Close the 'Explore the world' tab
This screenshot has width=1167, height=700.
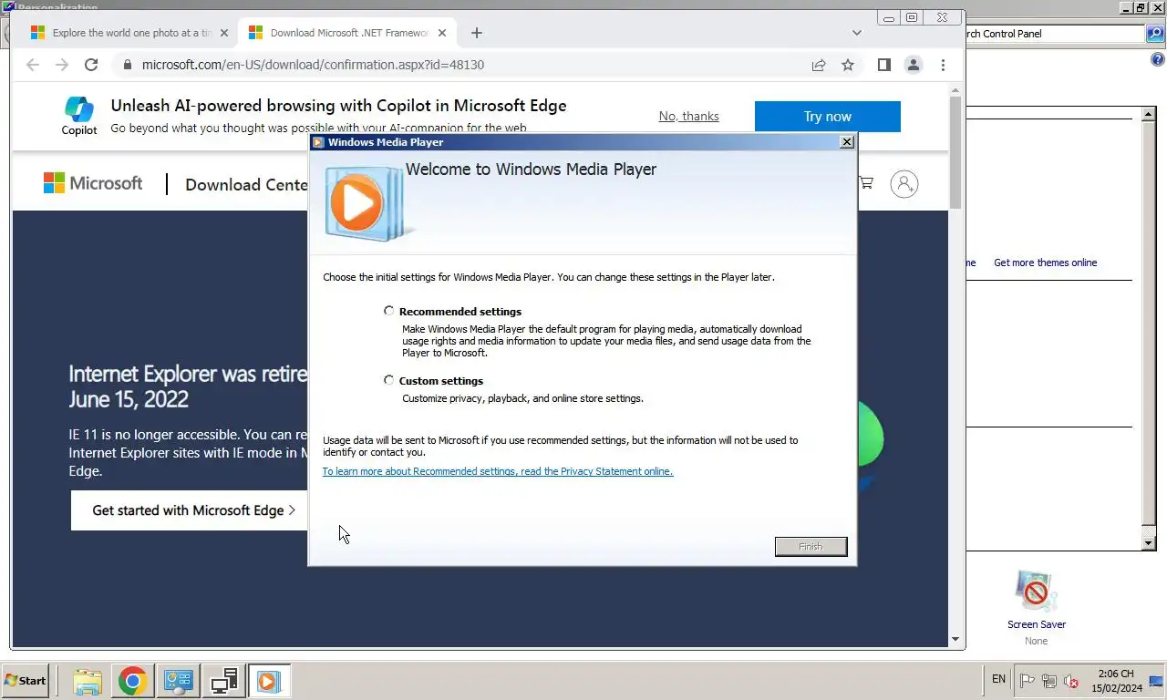(224, 33)
